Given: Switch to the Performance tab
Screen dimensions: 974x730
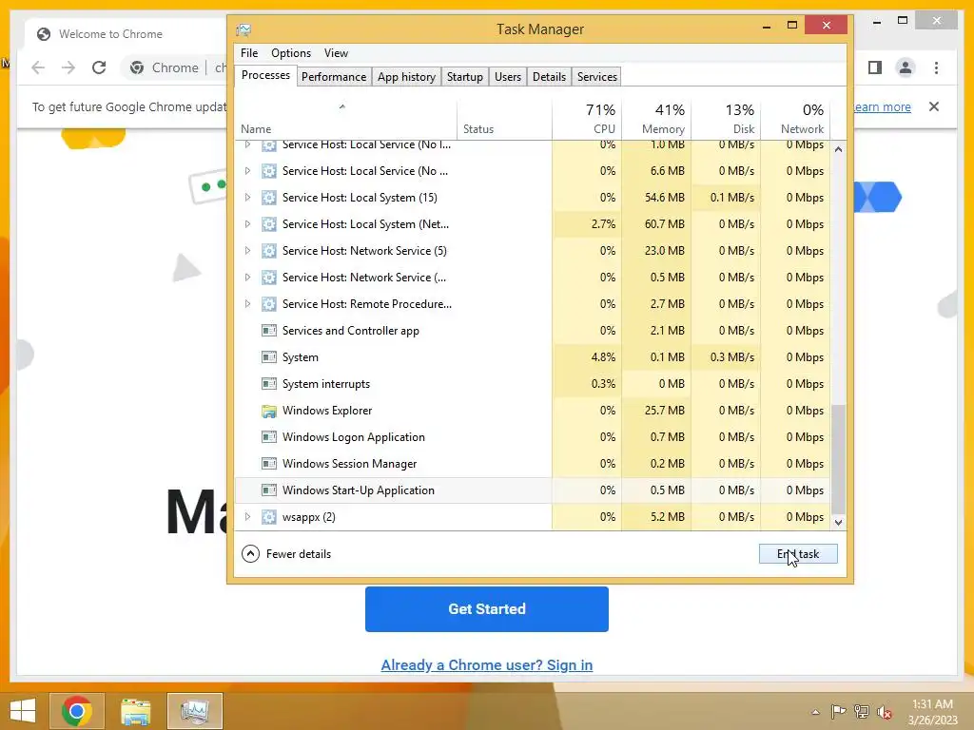Looking at the screenshot, I should [334, 77].
